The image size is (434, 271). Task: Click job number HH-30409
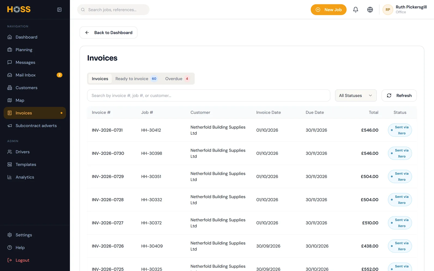pyautogui.click(x=152, y=246)
